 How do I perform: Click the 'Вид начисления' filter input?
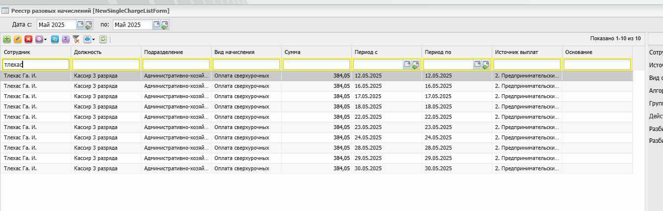tap(246, 64)
